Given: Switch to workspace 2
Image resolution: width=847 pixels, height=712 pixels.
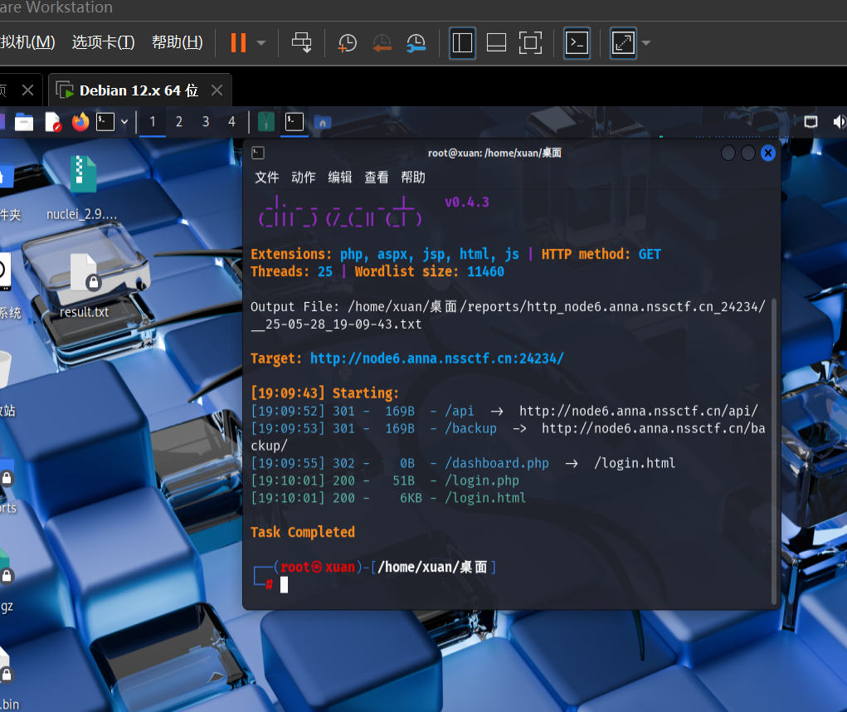Looking at the screenshot, I should pos(179,122).
